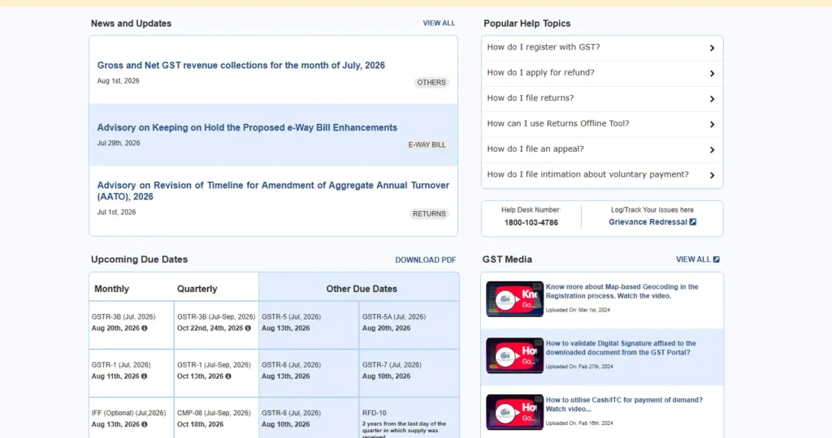Click info icon beside Oct 13th, 2026
The width and height of the screenshot is (832, 438).
[x=228, y=376]
